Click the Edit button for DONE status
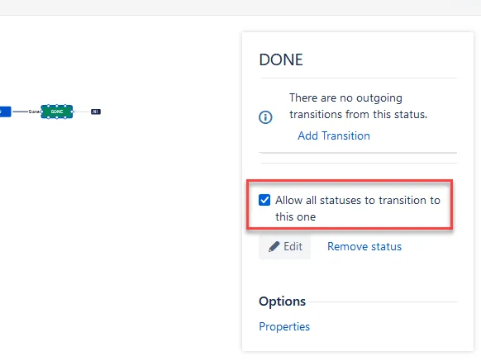Image resolution: width=481 pixels, height=361 pixels. click(285, 247)
